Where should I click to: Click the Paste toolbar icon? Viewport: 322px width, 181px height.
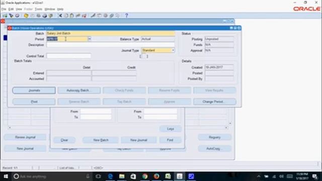tap(72, 16)
